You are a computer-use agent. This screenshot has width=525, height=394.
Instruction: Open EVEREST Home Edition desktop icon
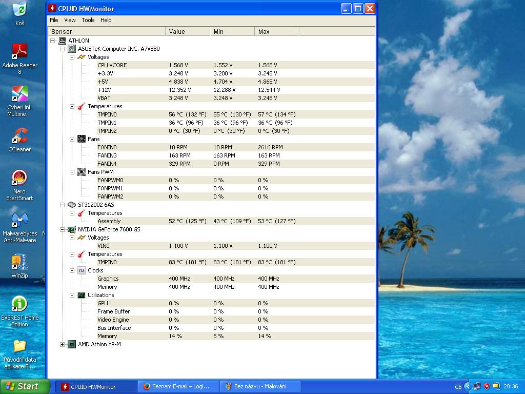point(19,305)
